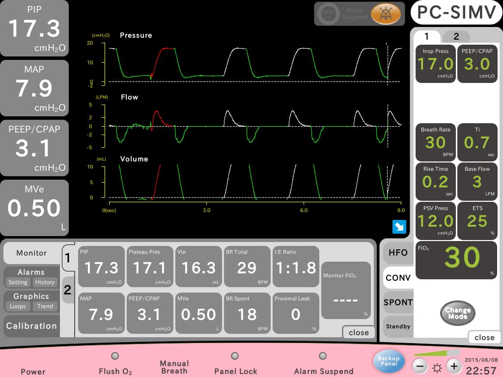Close the settings panel on right
The image size is (503, 377).
click(484, 337)
